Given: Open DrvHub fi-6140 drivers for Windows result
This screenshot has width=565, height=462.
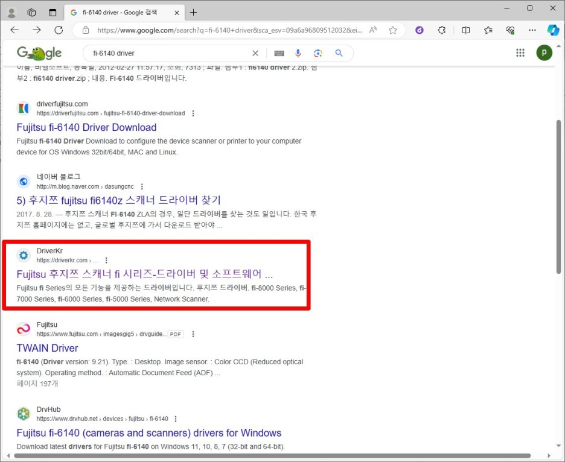Looking at the screenshot, I should click(149, 433).
